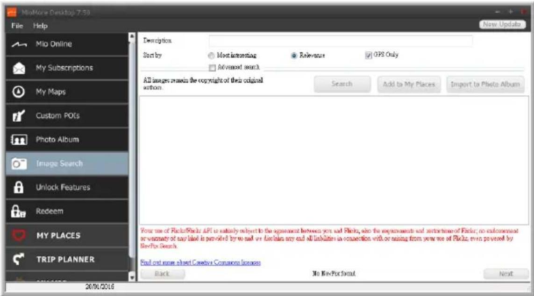Viewport: 534px width, 296px height.
Task: Select Image Search in the sidebar
Action: coord(67,164)
